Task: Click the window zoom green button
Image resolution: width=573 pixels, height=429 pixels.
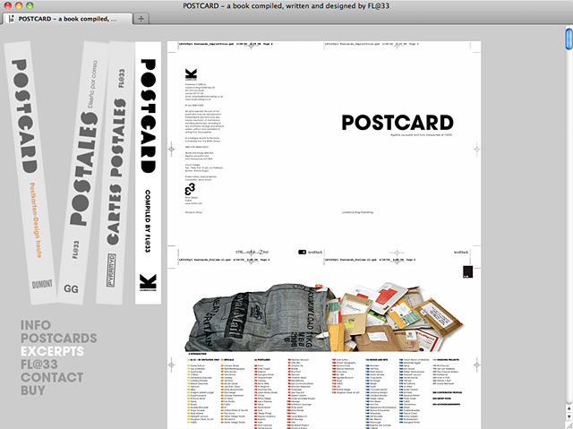Action: pos(30,5)
